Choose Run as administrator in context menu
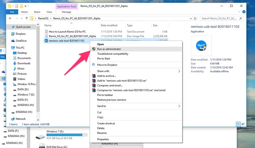Image resolution: width=255 pixels, height=148 pixels. click(x=136, y=49)
